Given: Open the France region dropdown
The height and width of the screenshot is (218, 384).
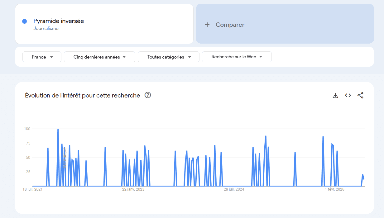Looking at the screenshot, I should click(42, 57).
